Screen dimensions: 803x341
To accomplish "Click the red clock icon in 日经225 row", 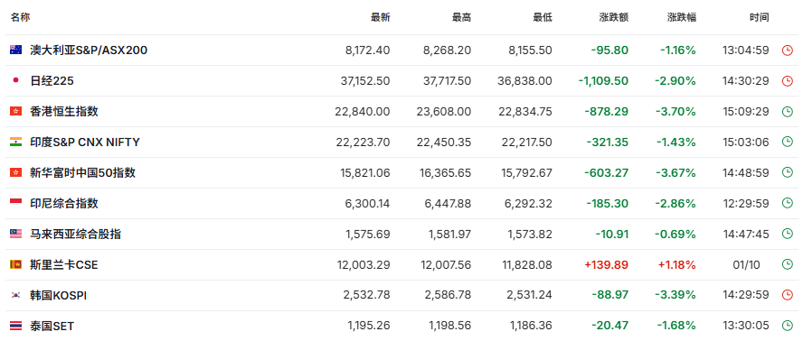I will (787, 81).
